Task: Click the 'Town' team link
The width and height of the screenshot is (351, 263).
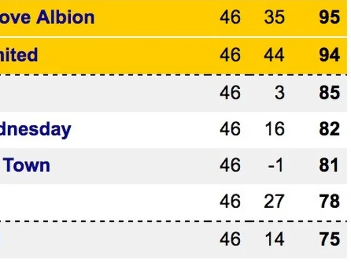Action: (27, 165)
